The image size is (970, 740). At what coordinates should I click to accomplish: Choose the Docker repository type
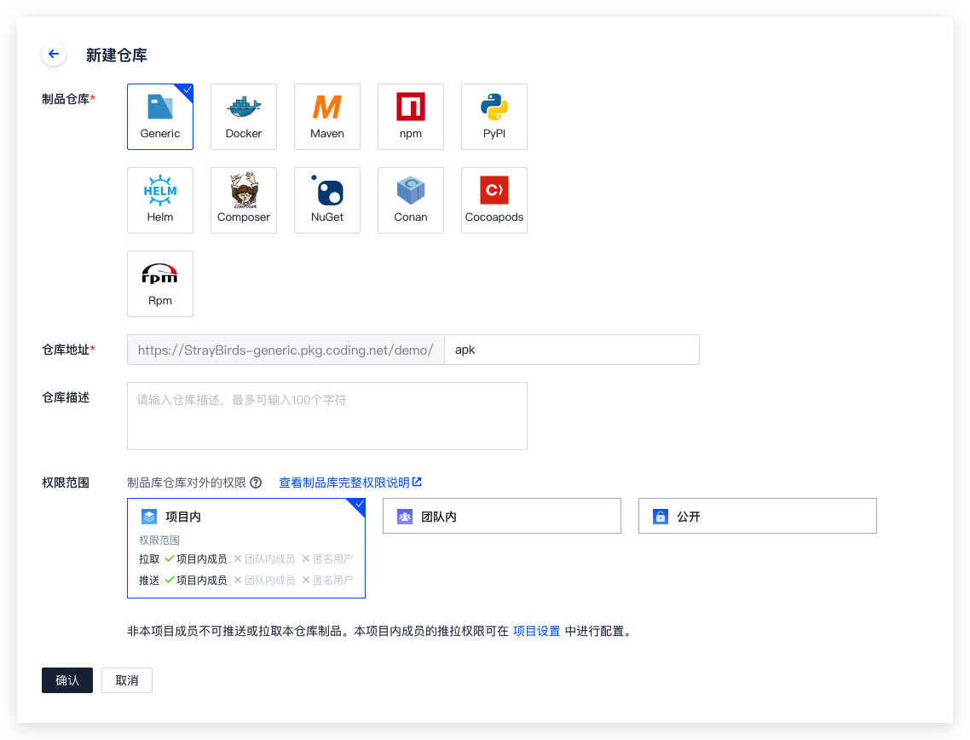244,117
